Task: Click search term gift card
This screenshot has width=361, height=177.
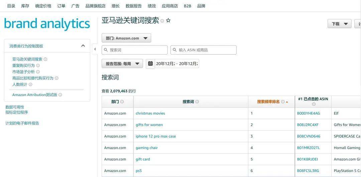Action: tap(143, 159)
